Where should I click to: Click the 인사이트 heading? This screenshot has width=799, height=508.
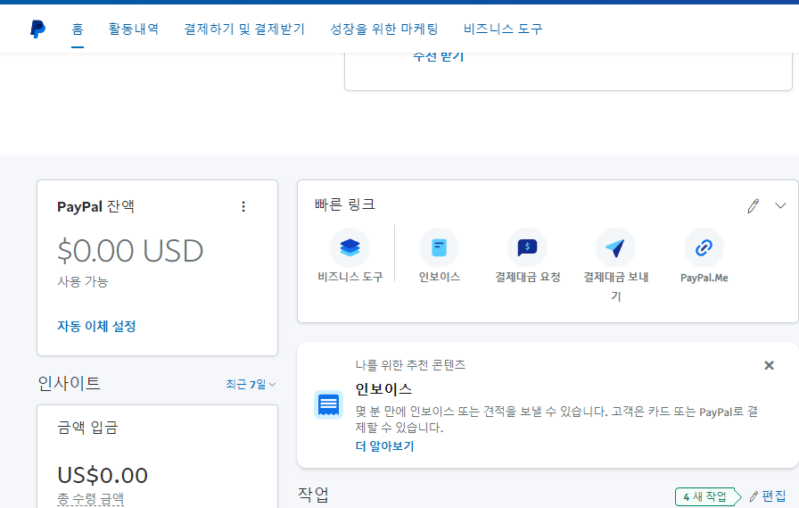70,383
